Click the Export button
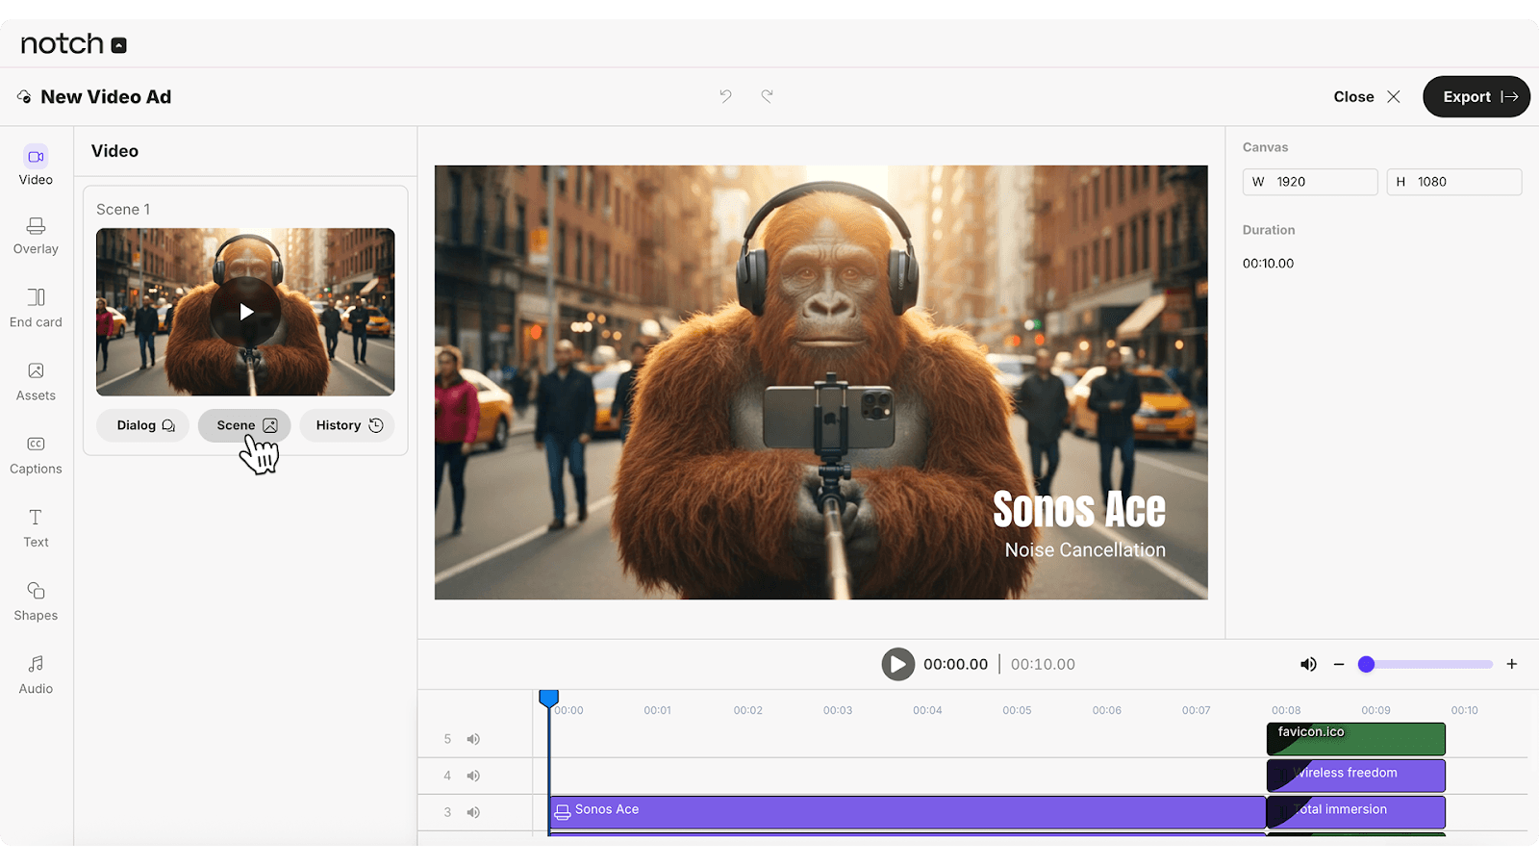The height and width of the screenshot is (866, 1539). (x=1476, y=96)
